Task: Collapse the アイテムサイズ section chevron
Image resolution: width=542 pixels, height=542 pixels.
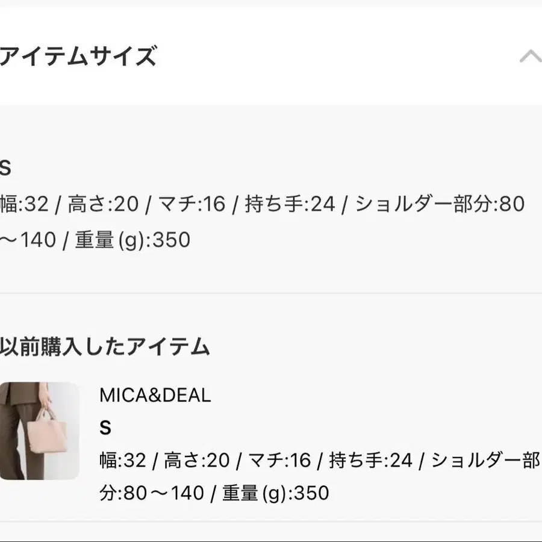Action: point(531,57)
